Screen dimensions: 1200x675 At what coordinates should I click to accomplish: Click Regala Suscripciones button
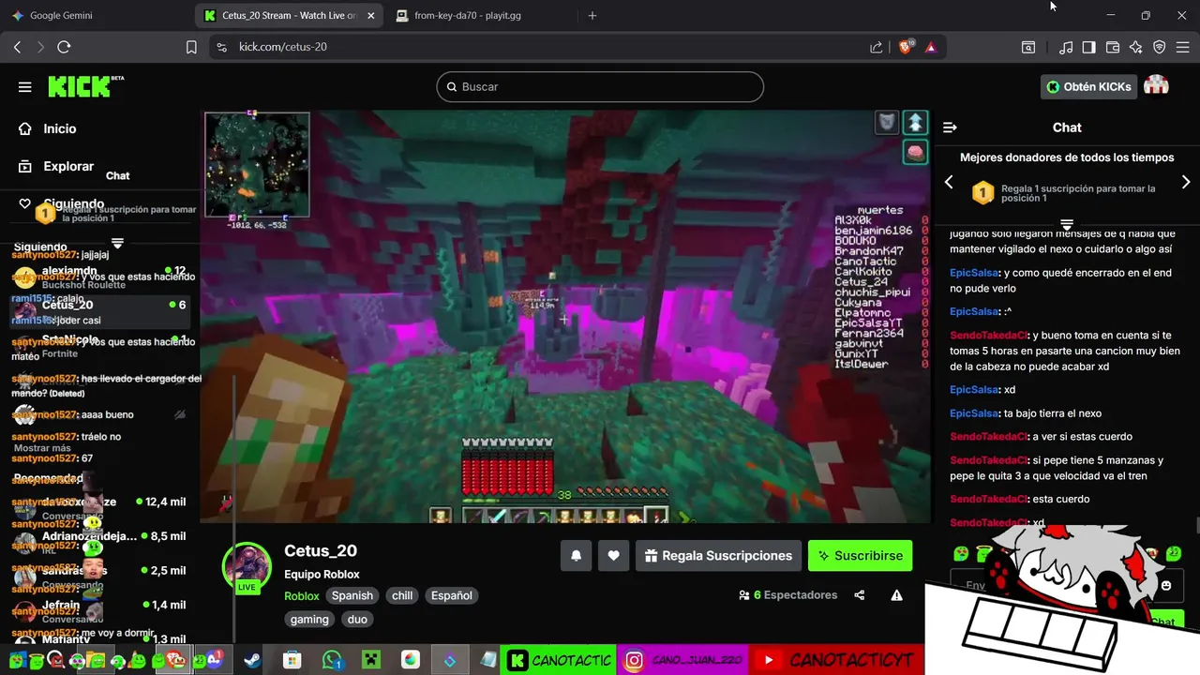click(718, 555)
